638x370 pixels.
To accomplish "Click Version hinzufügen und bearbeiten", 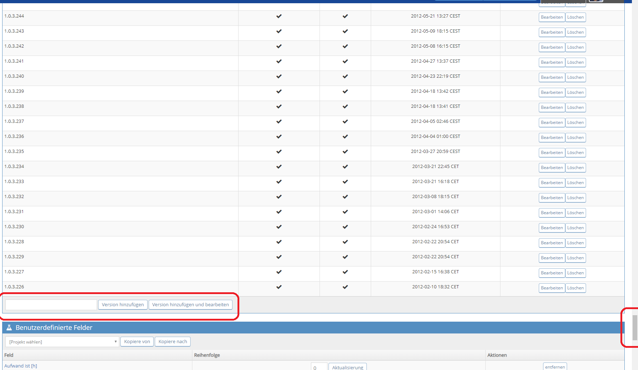I will [x=190, y=305].
